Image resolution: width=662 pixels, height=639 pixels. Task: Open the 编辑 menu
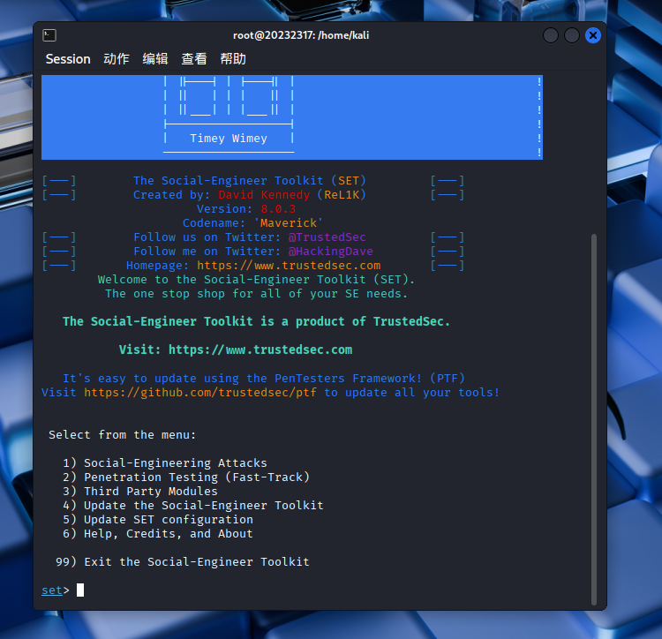point(155,59)
